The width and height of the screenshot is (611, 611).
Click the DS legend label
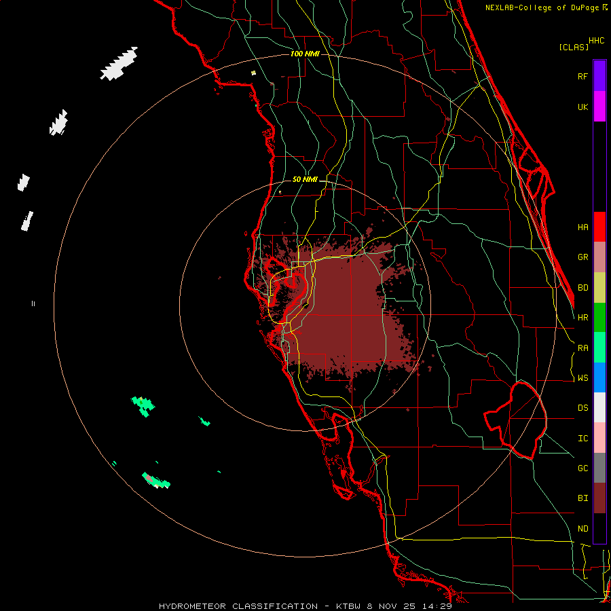point(582,408)
